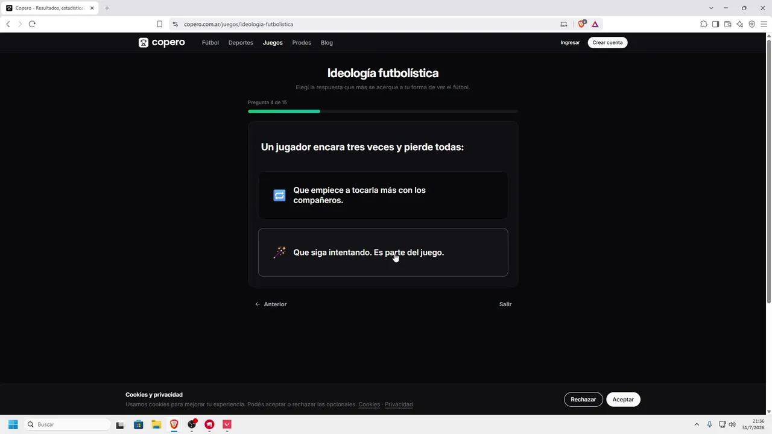The width and height of the screenshot is (772, 434).
Task: Open the browser extensions puzzle icon
Action: coord(703,24)
